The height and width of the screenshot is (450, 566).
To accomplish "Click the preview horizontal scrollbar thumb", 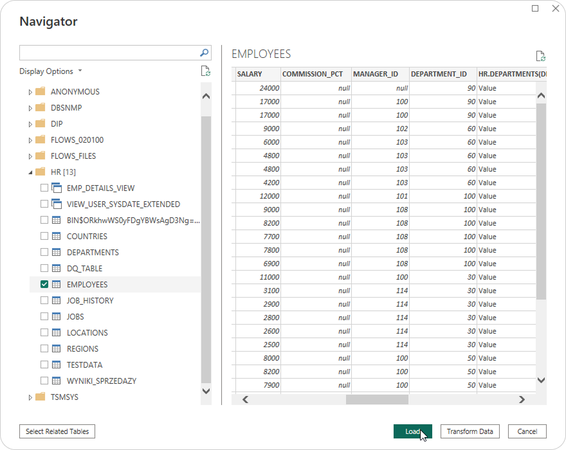I will (377, 399).
